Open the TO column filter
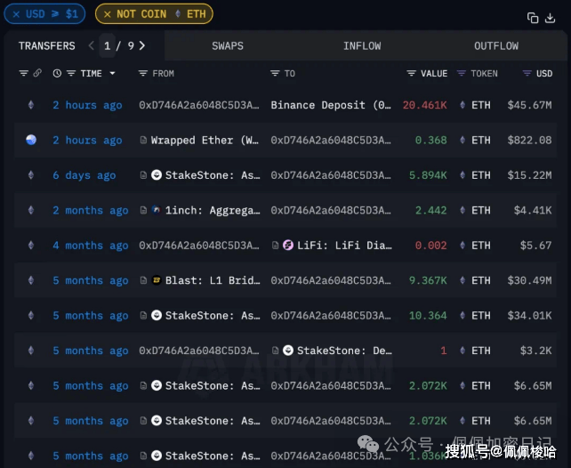 pyautogui.click(x=275, y=73)
